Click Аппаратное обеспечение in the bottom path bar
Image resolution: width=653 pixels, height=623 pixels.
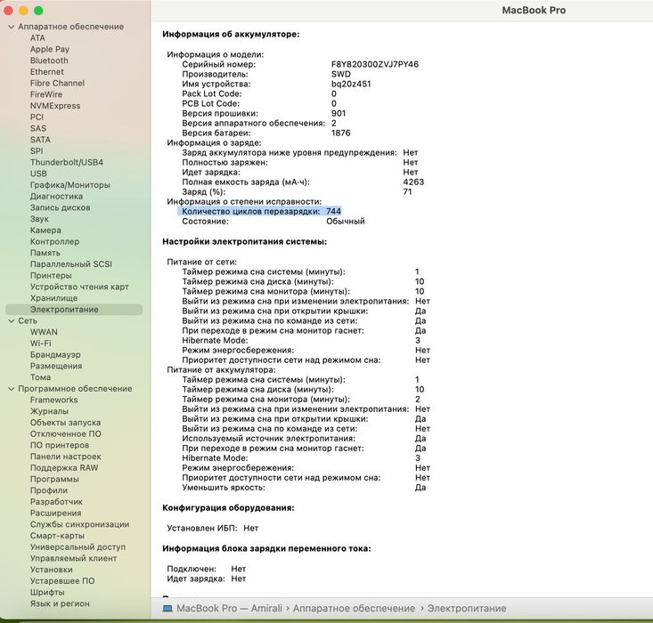[354, 609]
